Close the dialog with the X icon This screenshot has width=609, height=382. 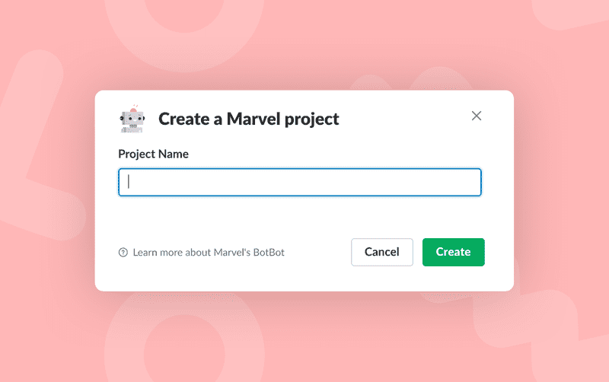tap(477, 116)
